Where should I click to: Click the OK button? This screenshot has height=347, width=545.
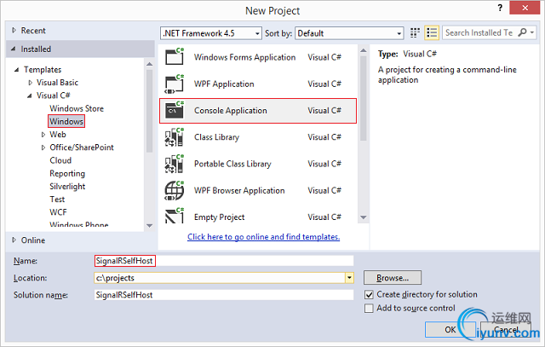450,330
